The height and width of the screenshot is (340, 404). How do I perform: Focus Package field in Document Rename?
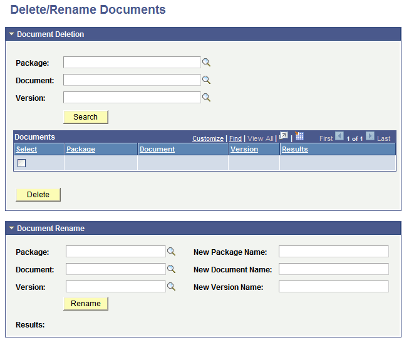pos(116,251)
